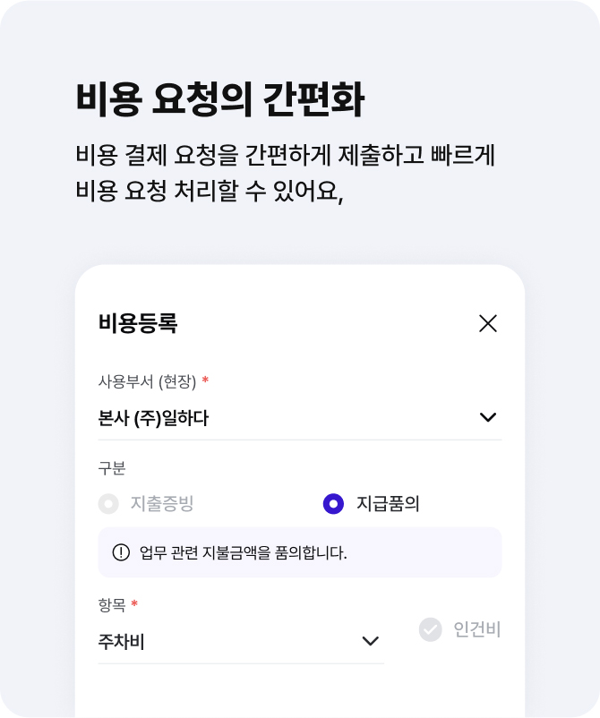600x718 pixels.
Task: Click the 항목 field label
Action: tap(112, 605)
